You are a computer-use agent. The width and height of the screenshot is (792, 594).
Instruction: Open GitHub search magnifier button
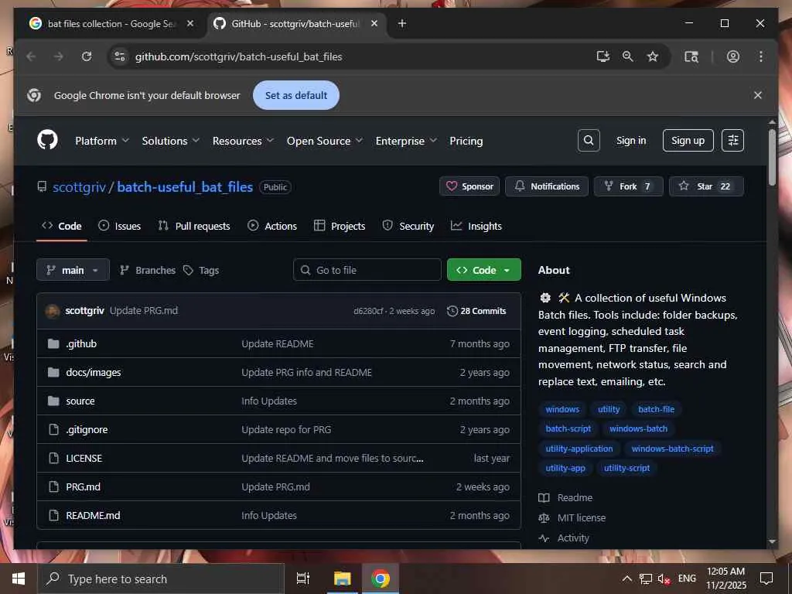click(x=589, y=141)
